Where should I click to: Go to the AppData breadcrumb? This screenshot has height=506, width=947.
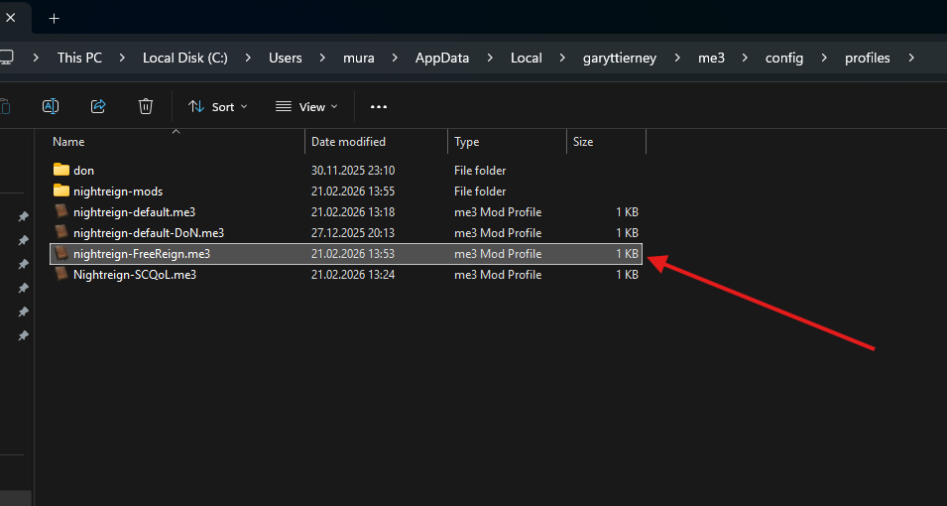(442, 58)
